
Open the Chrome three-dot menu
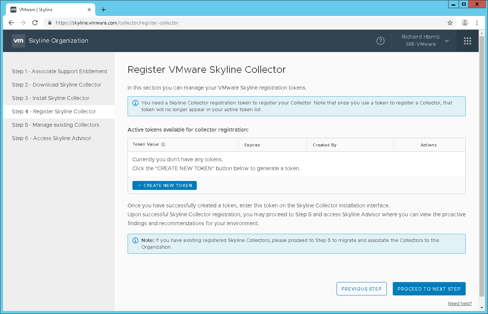tap(477, 23)
